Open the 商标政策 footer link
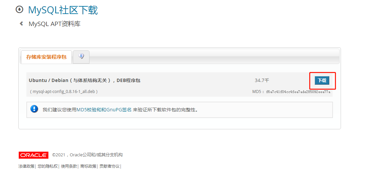This screenshot has width=366, height=181. (x=88, y=166)
